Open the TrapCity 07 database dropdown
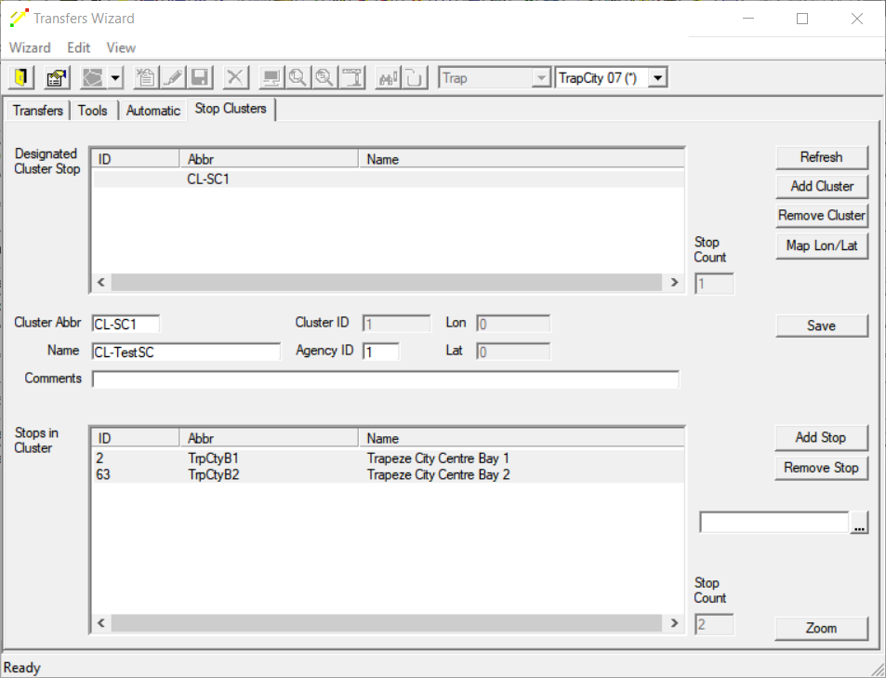The height and width of the screenshot is (678, 886). pos(657,77)
